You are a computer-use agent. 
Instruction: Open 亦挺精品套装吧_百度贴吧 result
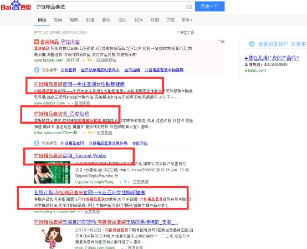coord(62,114)
